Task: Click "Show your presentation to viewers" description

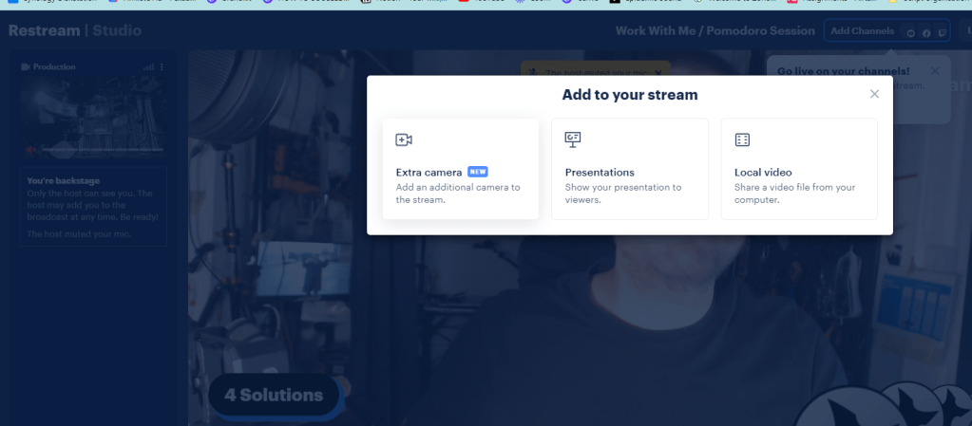Action: pyautogui.click(x=623, y=194)
